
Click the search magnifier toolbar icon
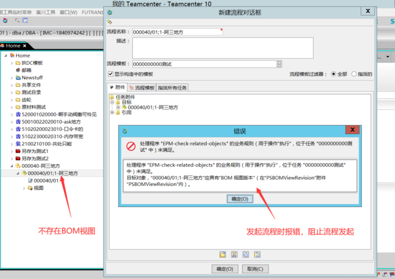click(17, 21)
